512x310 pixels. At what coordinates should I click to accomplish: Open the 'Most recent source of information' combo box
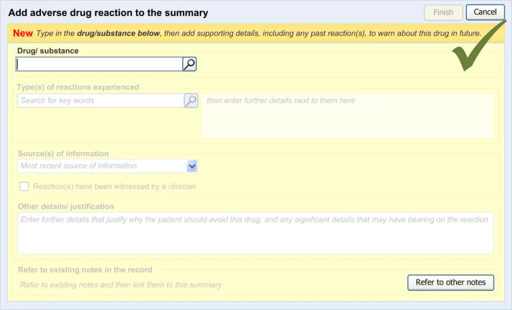pyautogui.click(x=101, y=166)
